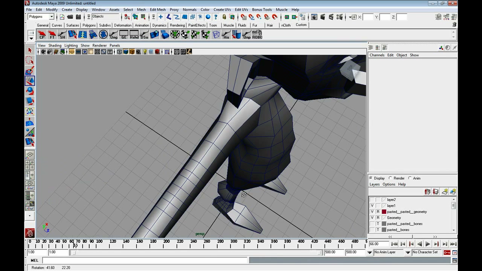Click the DSo shelf button

(144, 35)
